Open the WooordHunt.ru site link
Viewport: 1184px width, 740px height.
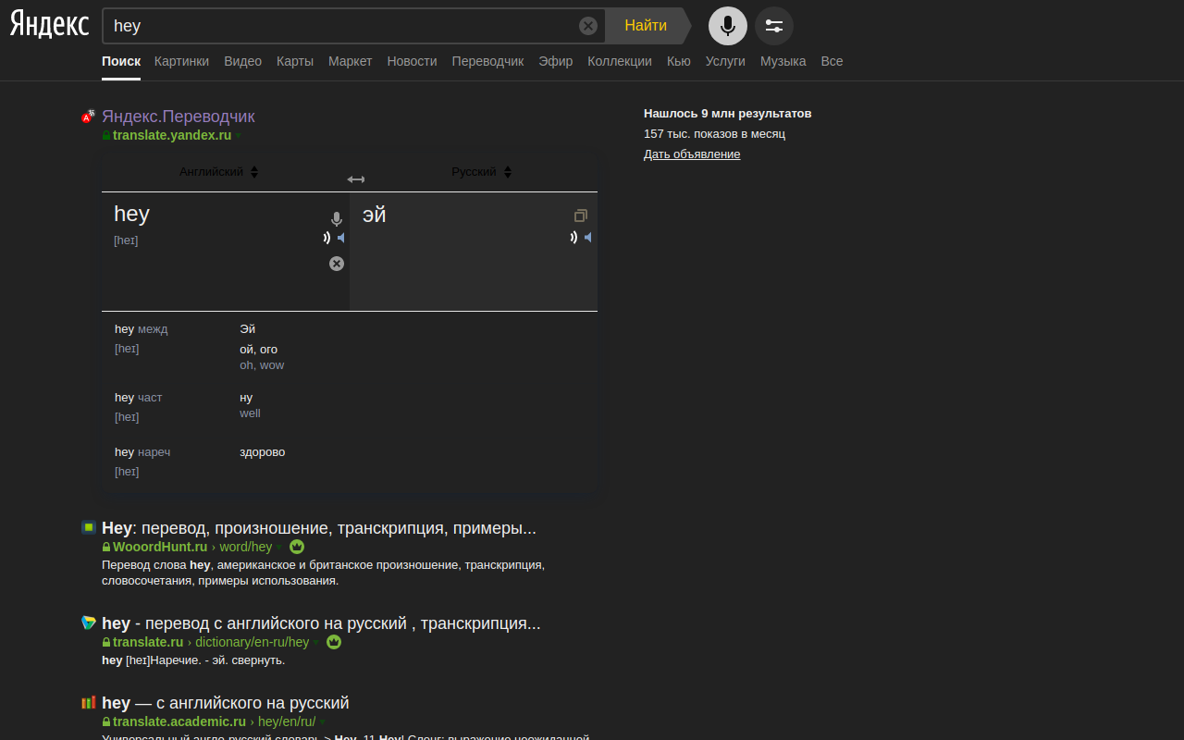[160, 547]
